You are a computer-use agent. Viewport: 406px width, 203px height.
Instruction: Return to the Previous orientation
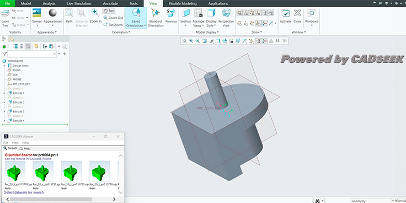[171, 16]
